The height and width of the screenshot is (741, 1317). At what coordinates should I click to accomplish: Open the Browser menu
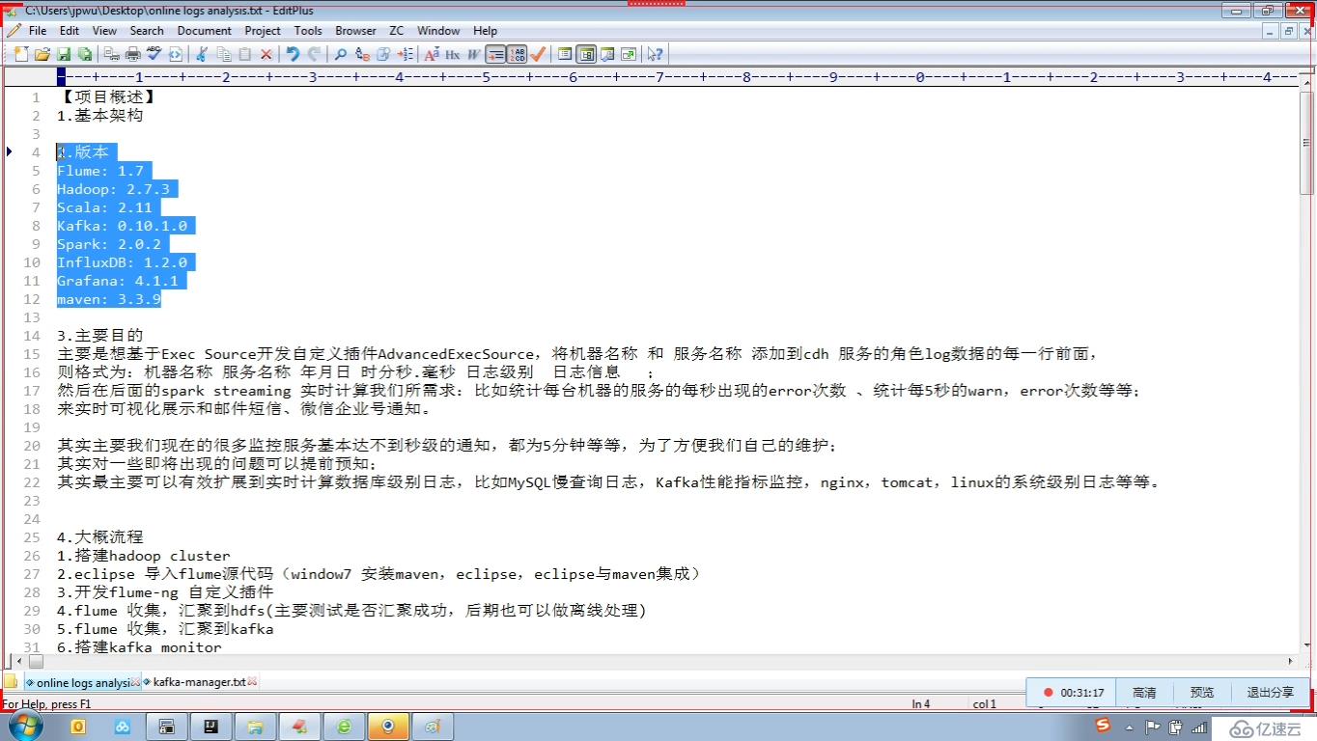point(355,31)
